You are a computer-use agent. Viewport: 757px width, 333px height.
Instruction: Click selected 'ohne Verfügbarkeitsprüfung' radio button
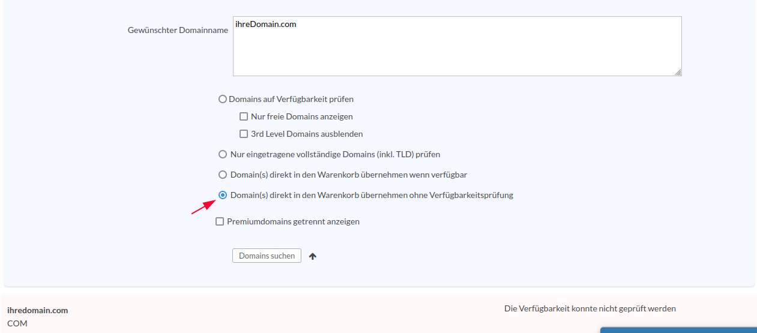pyautogui.click(x=223, y=195)
